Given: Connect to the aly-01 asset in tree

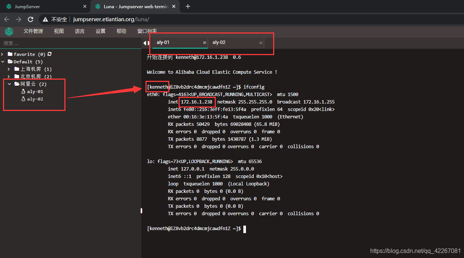Looking at the screenshot, I should point(35,91).
